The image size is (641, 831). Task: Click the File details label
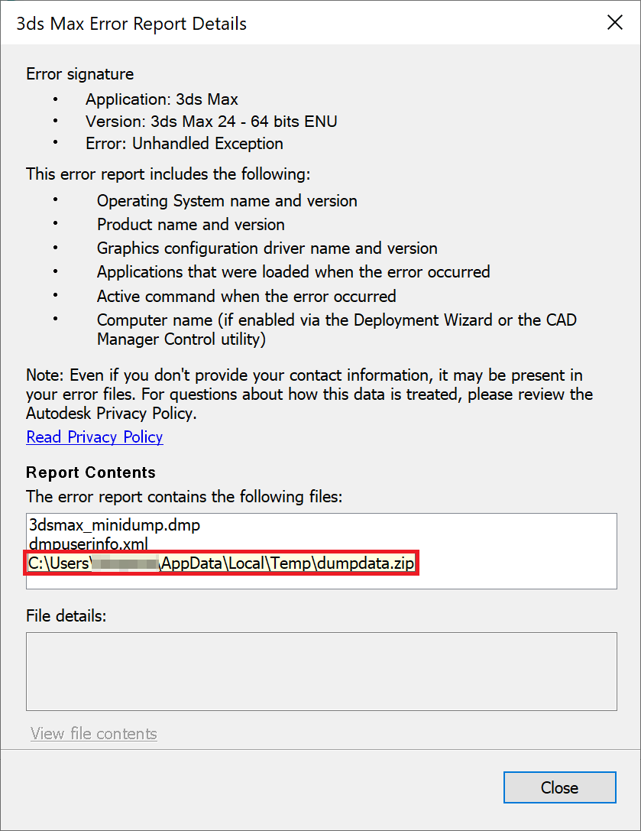pos(66,615)
